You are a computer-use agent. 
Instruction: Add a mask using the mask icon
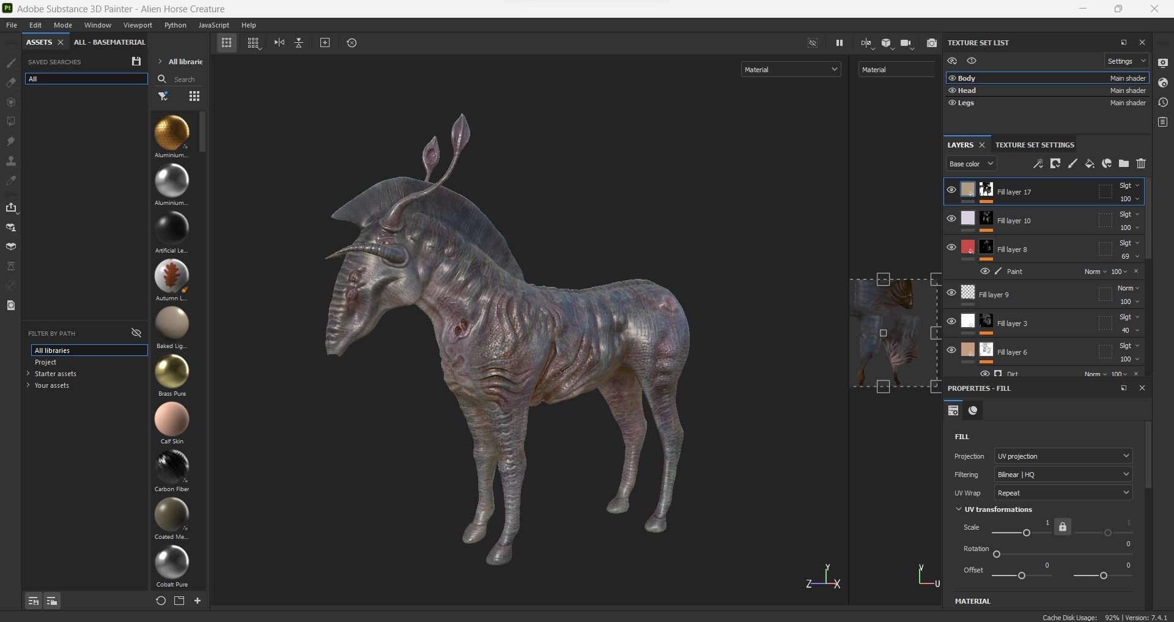coord(1055,163)
